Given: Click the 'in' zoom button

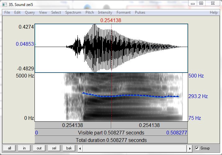Looking at the screenshot, I should (x=24, y=148).
